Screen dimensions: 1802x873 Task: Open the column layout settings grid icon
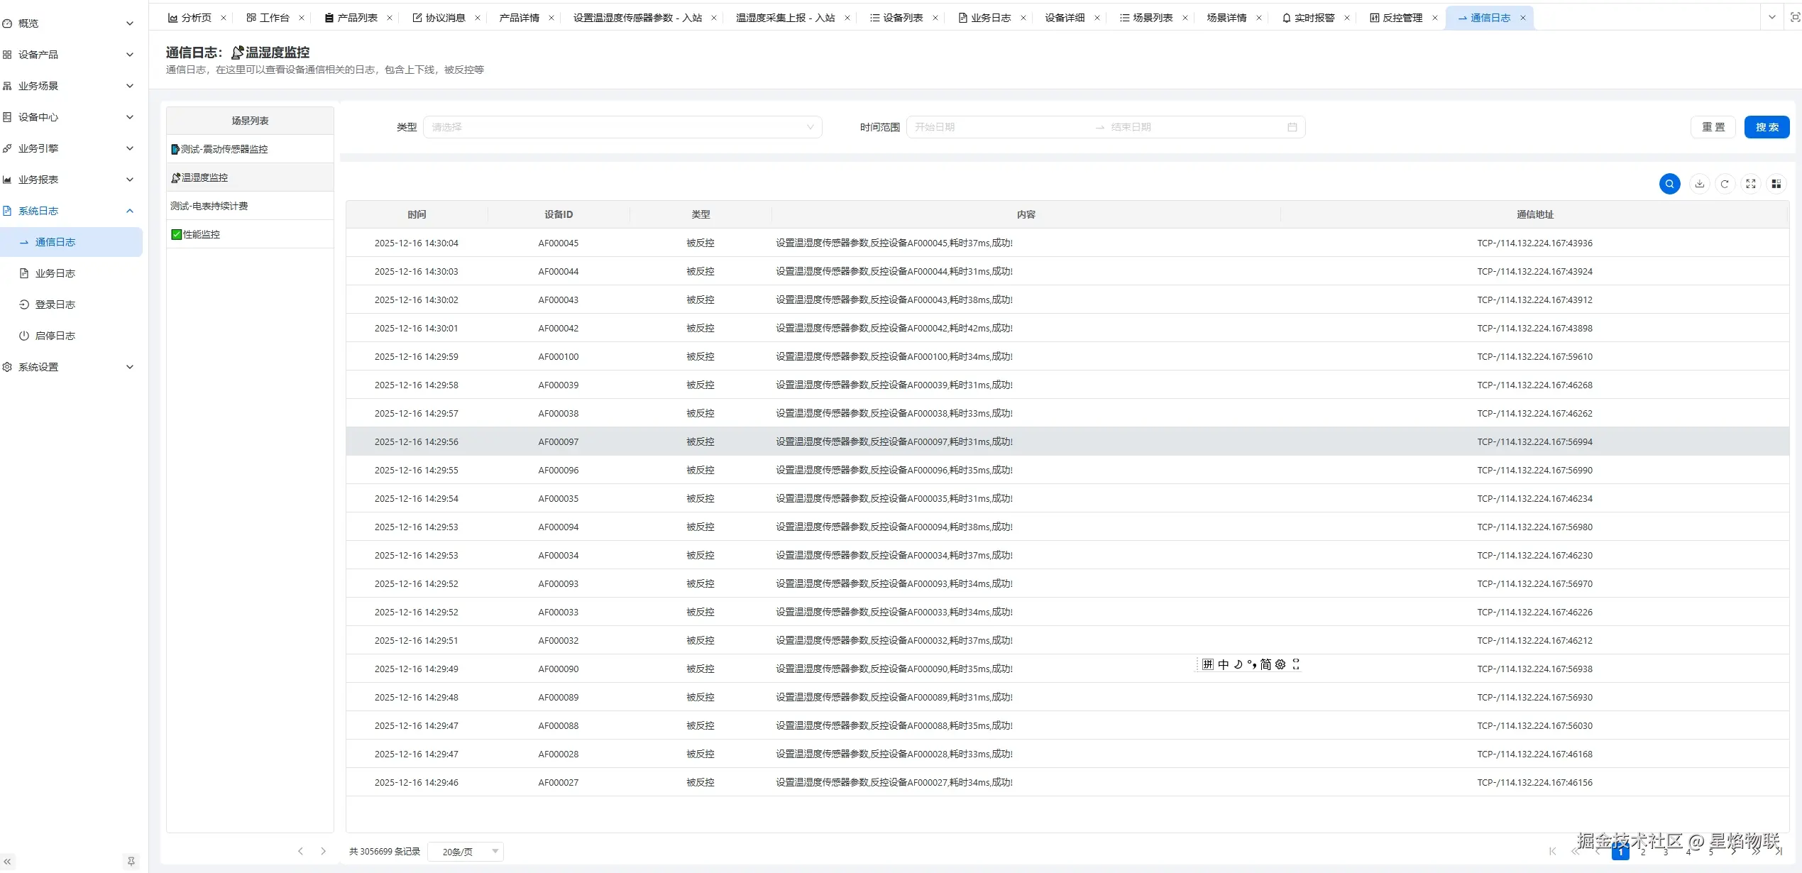pos(1776,183)
